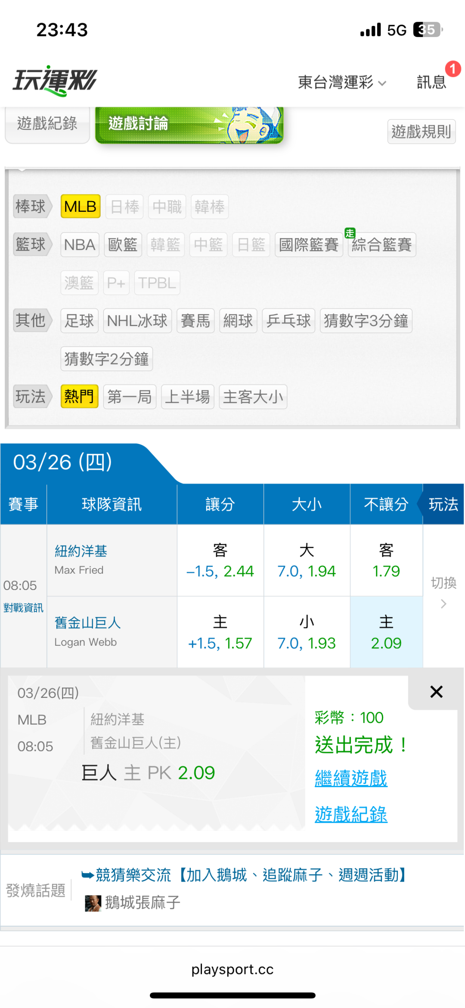Select the 客 -1.5 spread odds

[x=220, y=561]
